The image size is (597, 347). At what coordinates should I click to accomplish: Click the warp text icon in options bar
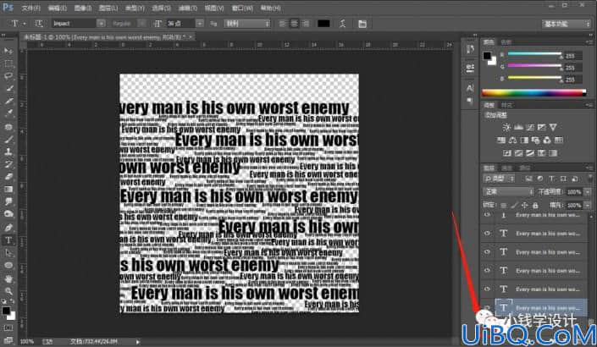point(343,24)
